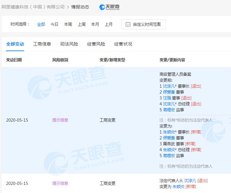Image resolution: width=231 pixels, height=193 pixels.
Task: Select the 上月 time filter
Action: (x=109, y=24)
